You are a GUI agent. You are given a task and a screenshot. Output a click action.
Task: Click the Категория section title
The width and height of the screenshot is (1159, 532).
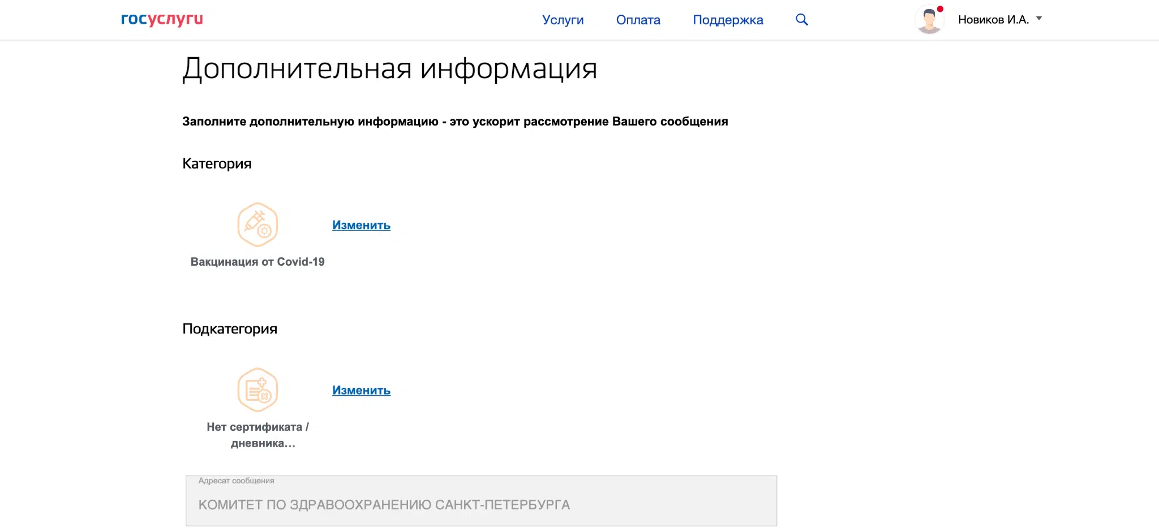(x=217, y=163)
